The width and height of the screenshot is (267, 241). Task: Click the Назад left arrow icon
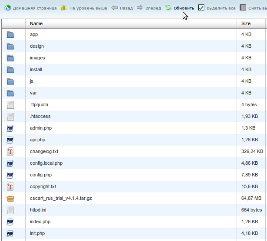click(x=115, y=8)
